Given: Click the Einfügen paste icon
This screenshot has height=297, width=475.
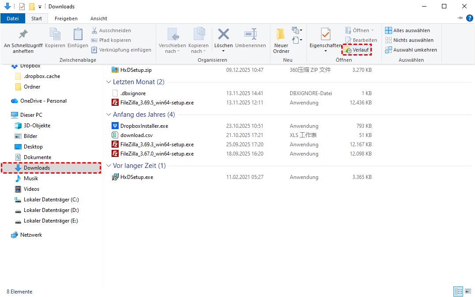Looking at the screenshot, I should pos(78,35).
